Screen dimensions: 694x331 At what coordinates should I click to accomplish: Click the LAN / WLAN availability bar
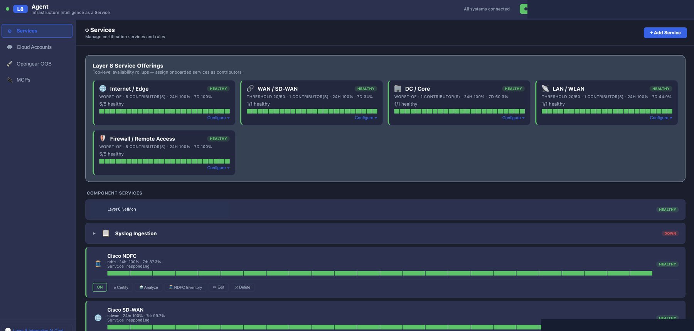[x=607, y=111]
